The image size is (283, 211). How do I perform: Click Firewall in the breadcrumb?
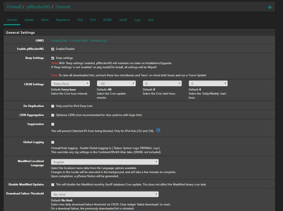pyautogui.click(x=14, y=7)
